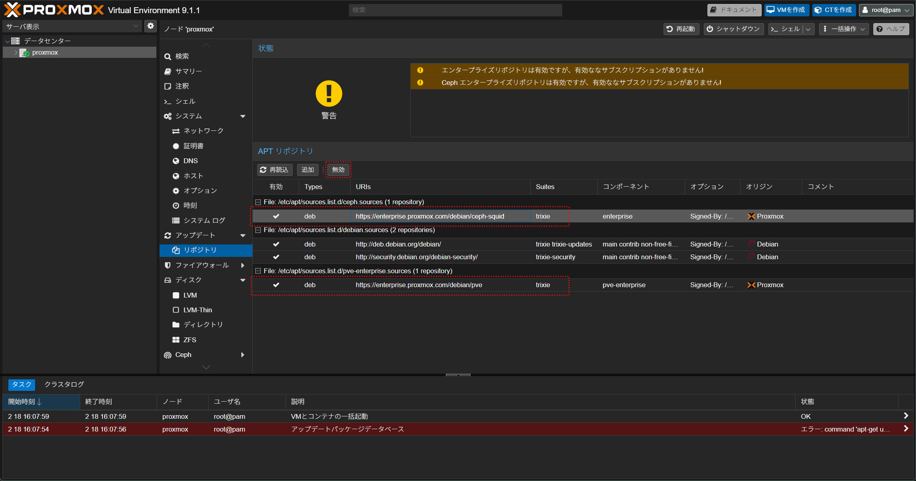Image resolution: width=916 pixels, height=481 pixels.
Task: Select the リポジトリ menu item
Action: [x=200, y=250]
